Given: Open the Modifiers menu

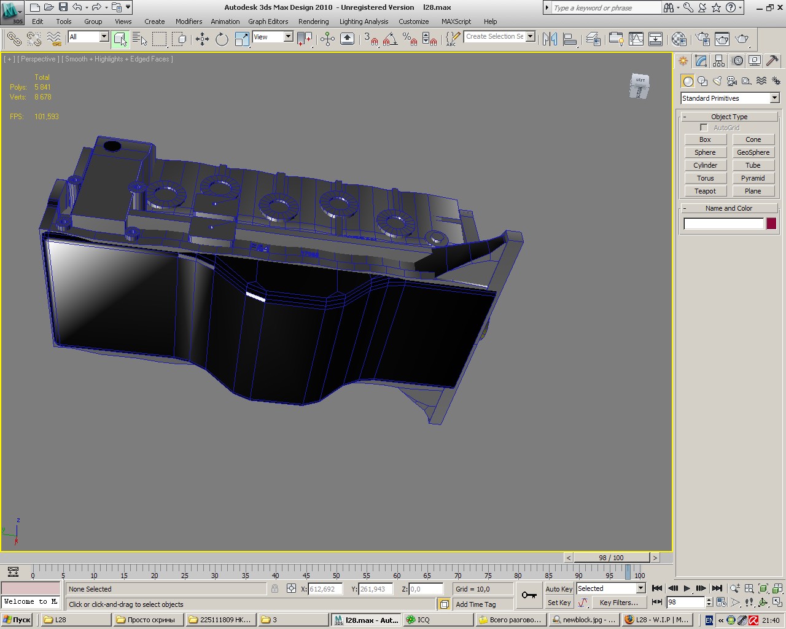Looking at the screenshot, I should click(x=189, y=21).
